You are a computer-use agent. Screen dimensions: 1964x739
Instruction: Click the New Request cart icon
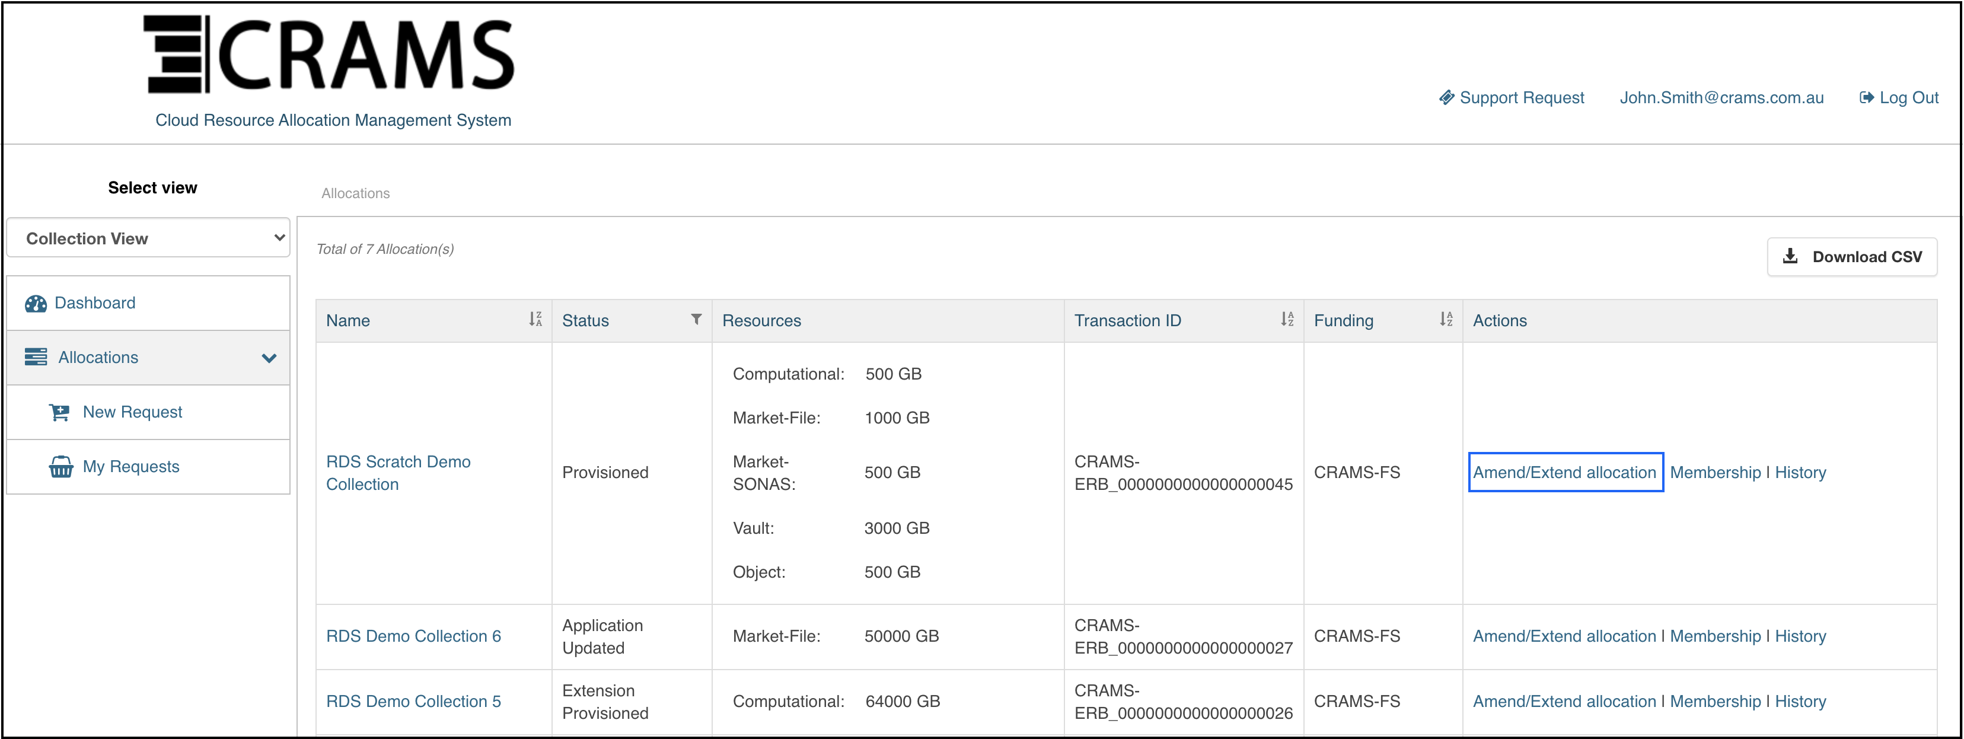[x=59, y=413]
